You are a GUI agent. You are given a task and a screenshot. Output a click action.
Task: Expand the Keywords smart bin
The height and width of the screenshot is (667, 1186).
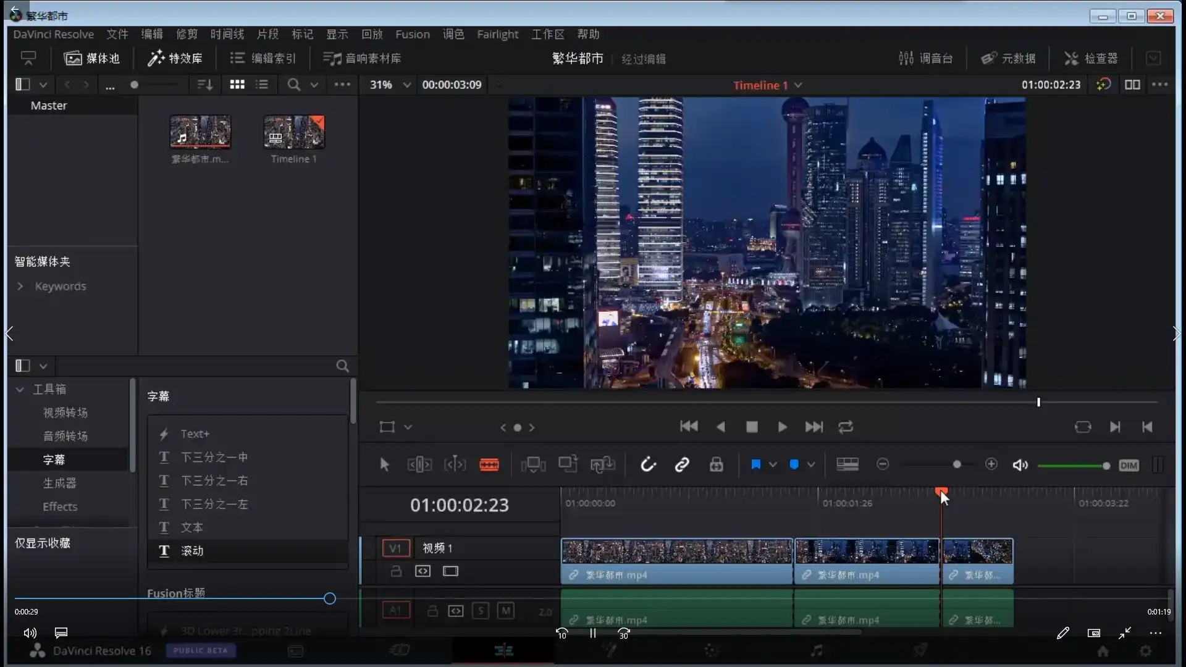[20, 286]
